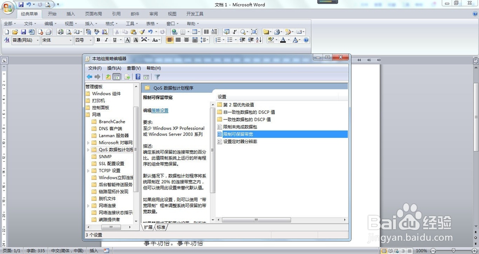
Task: Open the 经典菜单 ribbon tab
Action: (29, 14)
